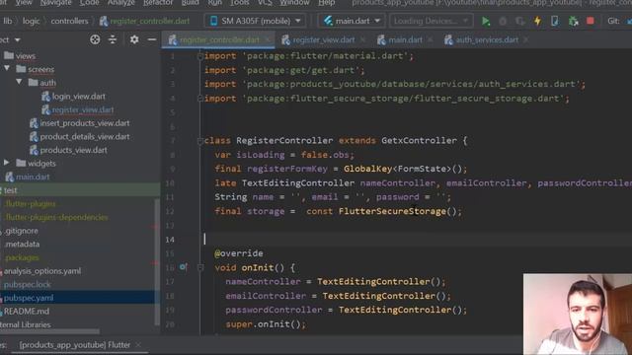
Task: Click fold marker beside void onInit line
Action: pos(199,267)
